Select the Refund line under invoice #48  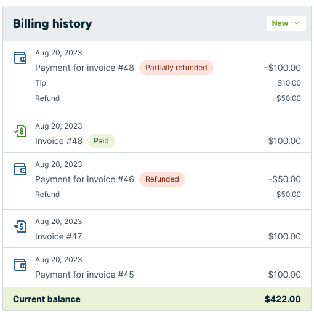pos(168,98)
